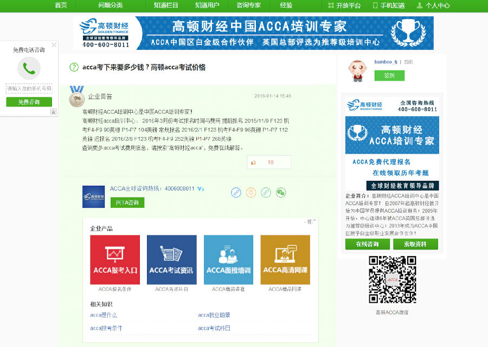
Task: Open the acca报考条件 related link
Action: (x=106, y=328)
